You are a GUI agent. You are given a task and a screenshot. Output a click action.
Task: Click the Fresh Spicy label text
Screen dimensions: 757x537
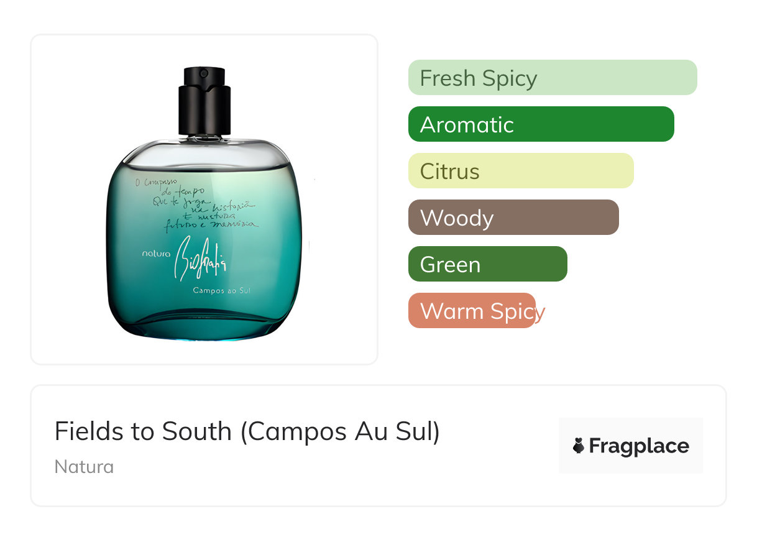pyautogui.click(x=479, y=79)
